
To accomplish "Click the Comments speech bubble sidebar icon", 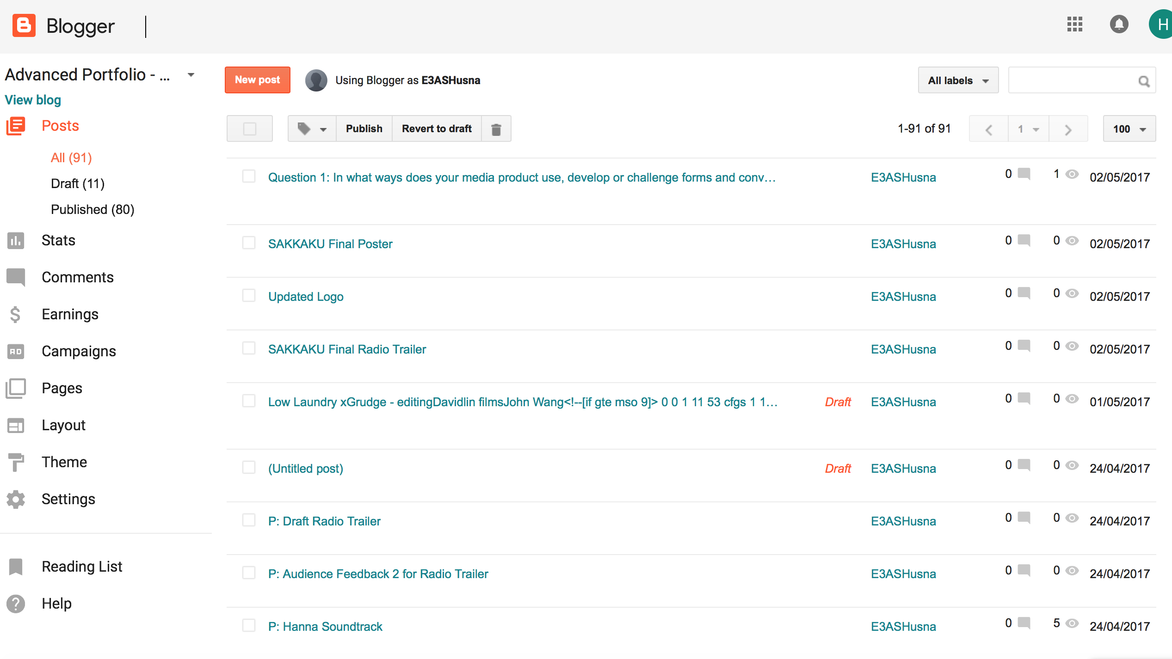I will click(16, 277).
